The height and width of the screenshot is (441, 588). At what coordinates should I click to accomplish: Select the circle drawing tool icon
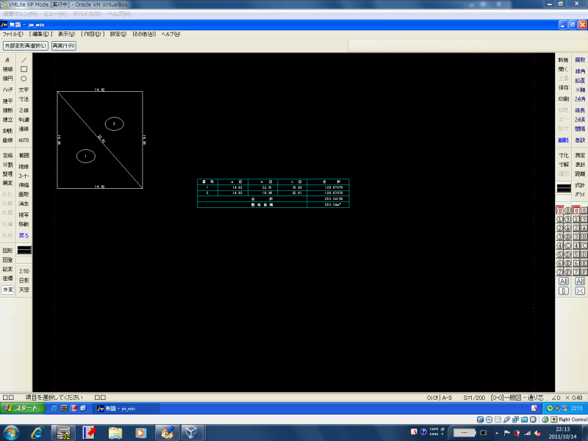point(24,79)
